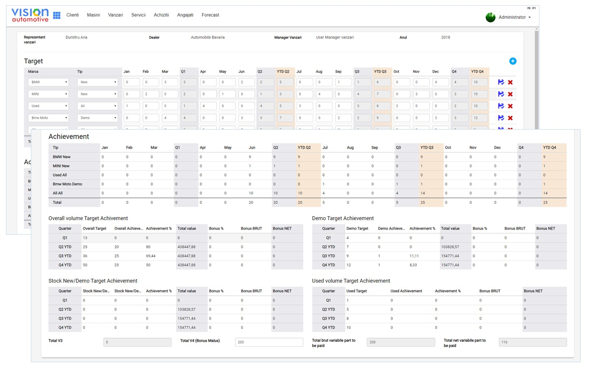
Task: Click the Apr target field in the Used row
Action: [208, 106]
